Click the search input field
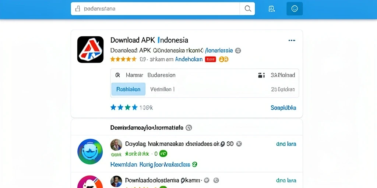Screen dimensions: 377x188 (x=155, y=9)
